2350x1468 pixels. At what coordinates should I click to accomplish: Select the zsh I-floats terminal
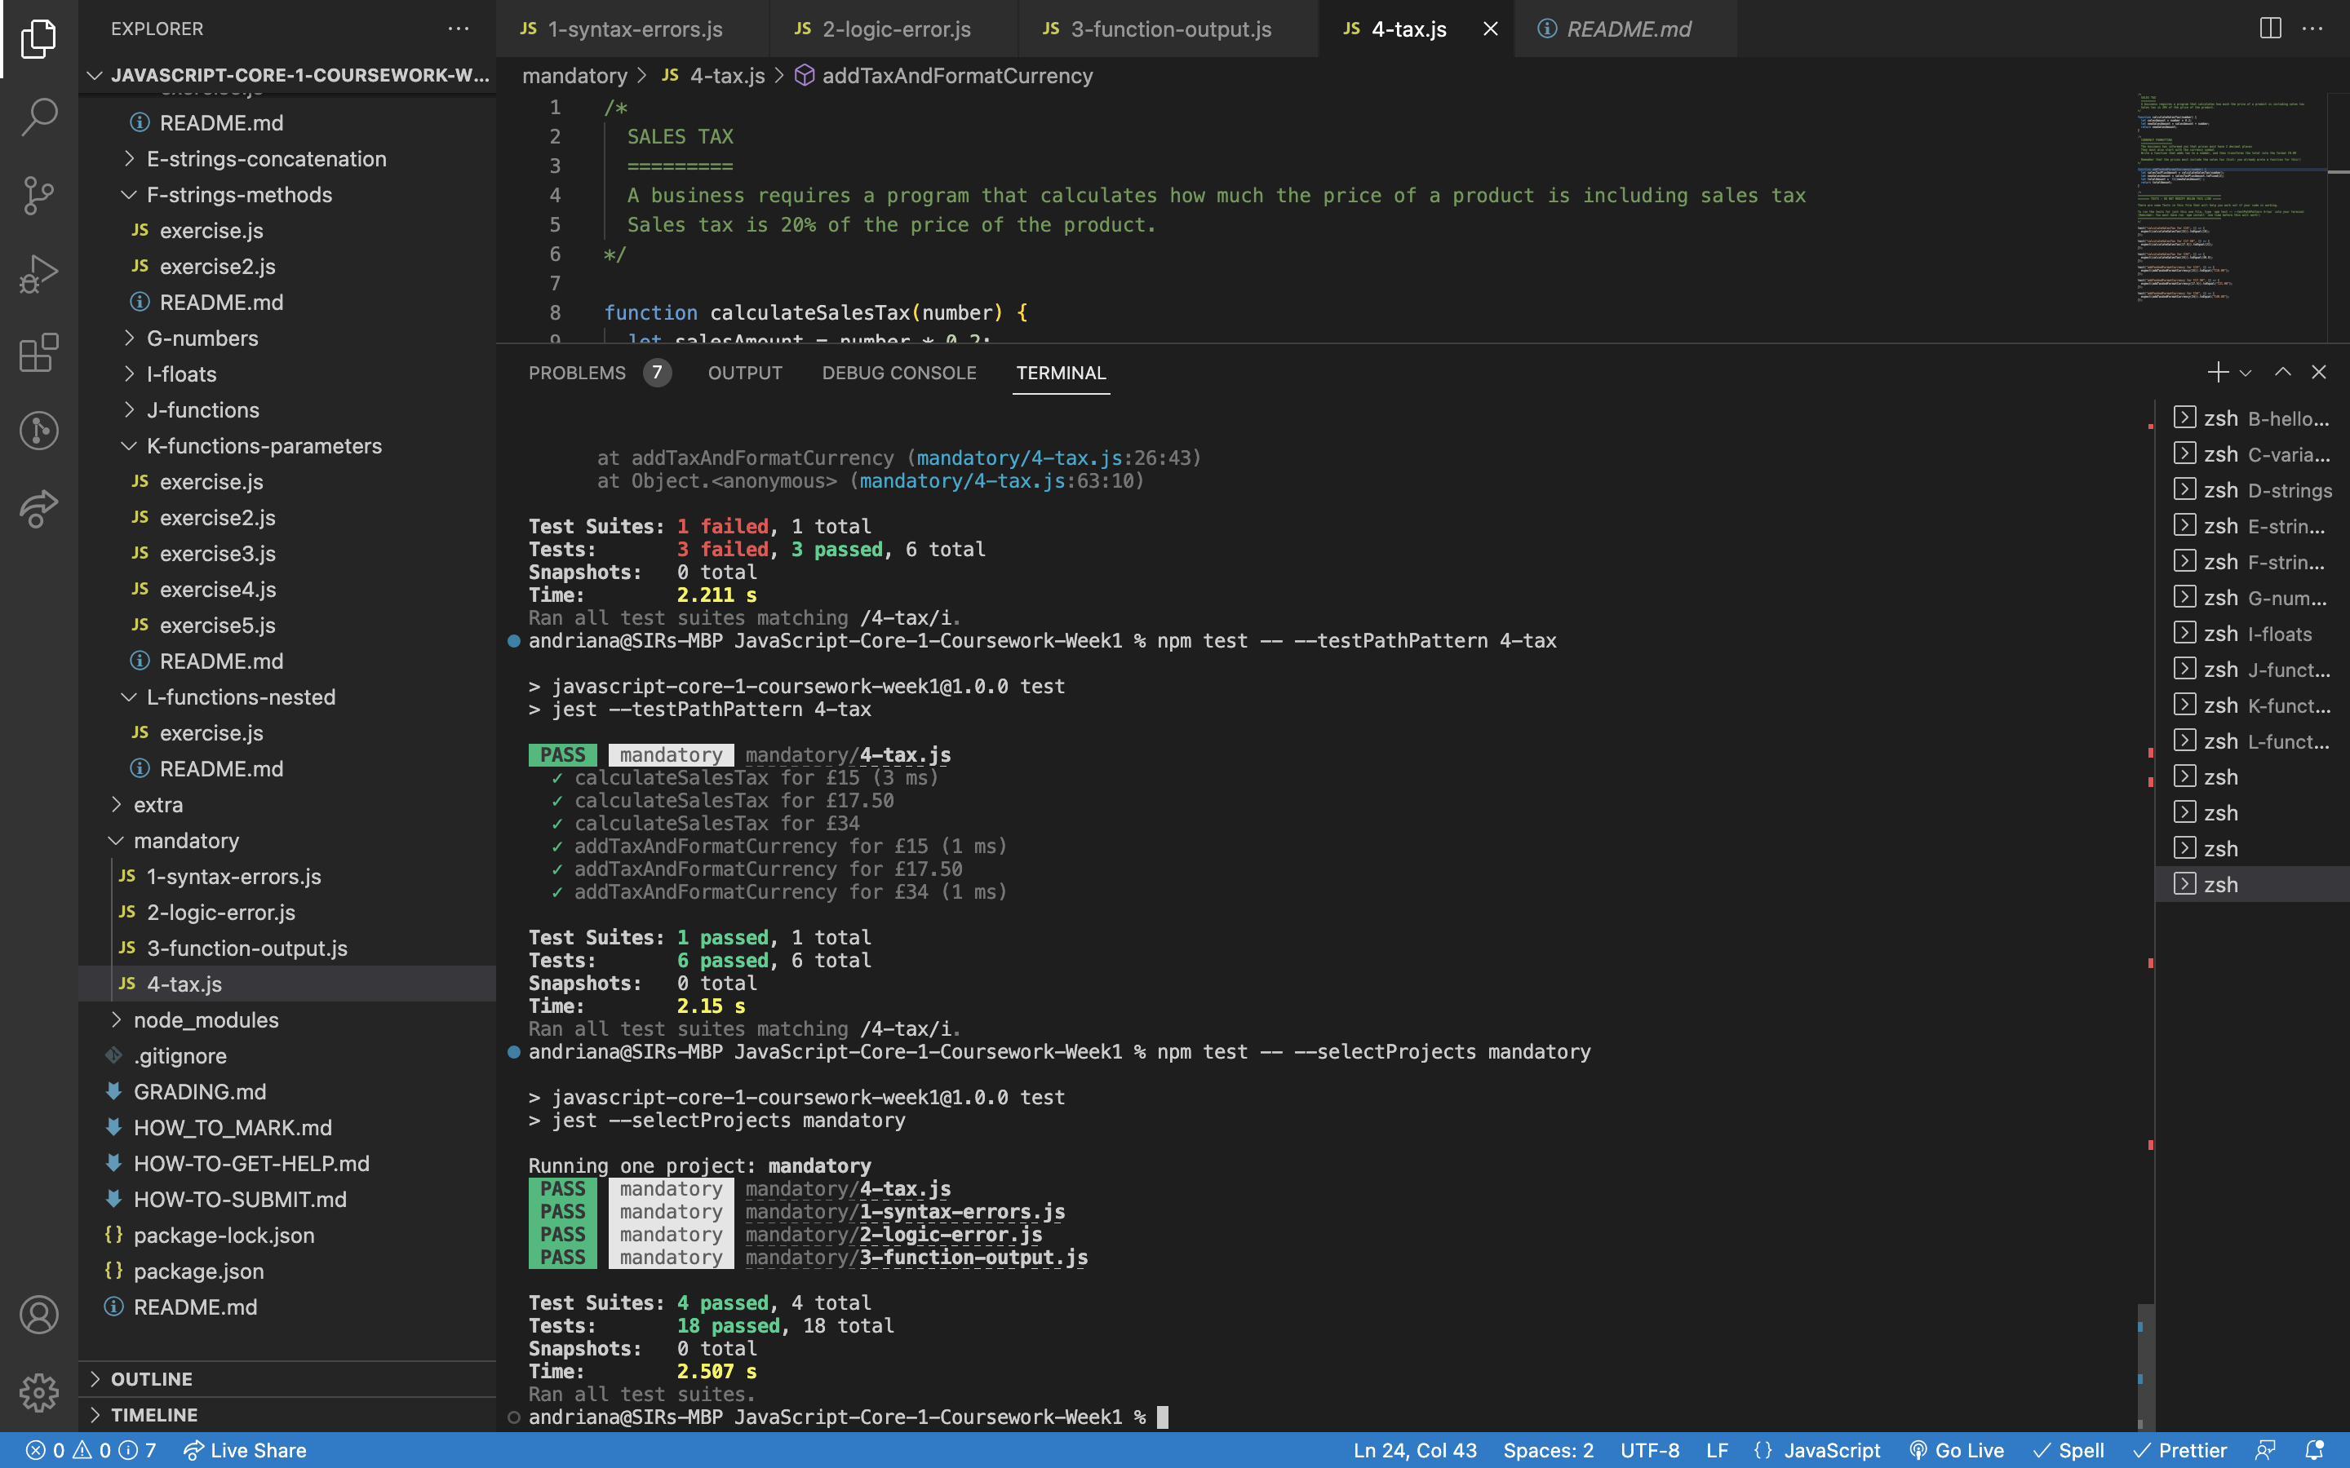(2252, 634)
